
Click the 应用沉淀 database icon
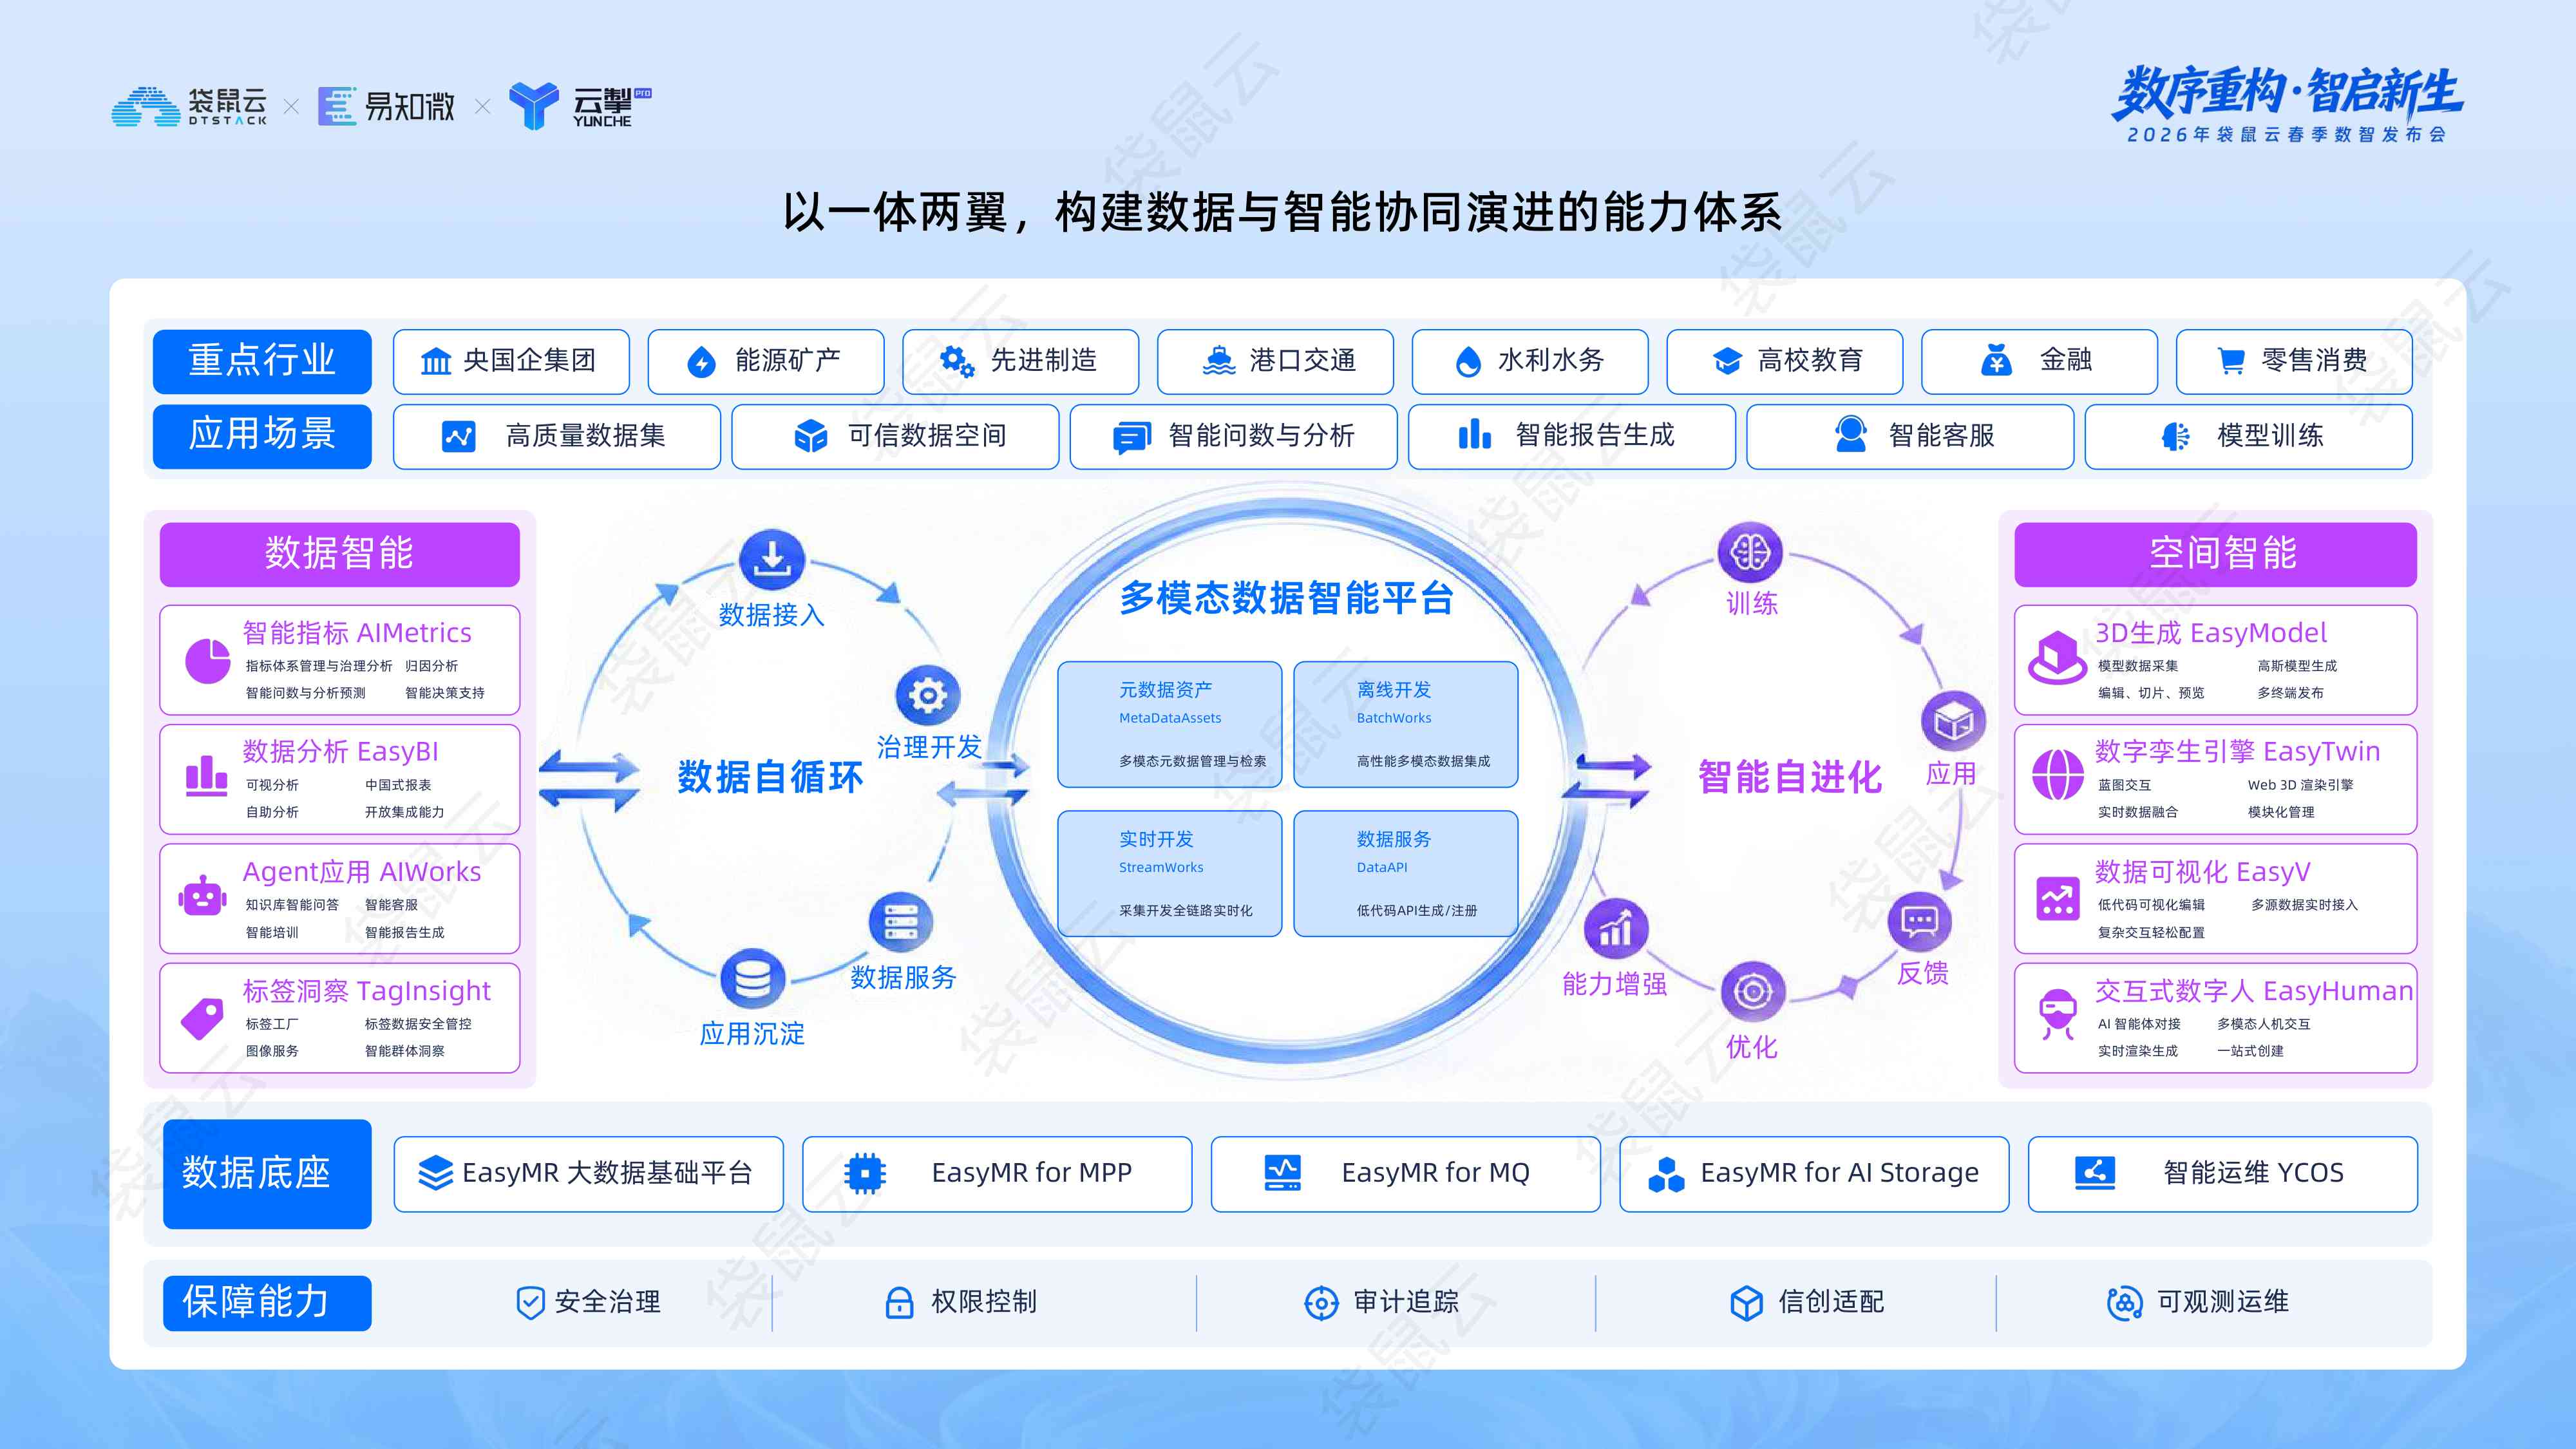click(x=752, y=979)
